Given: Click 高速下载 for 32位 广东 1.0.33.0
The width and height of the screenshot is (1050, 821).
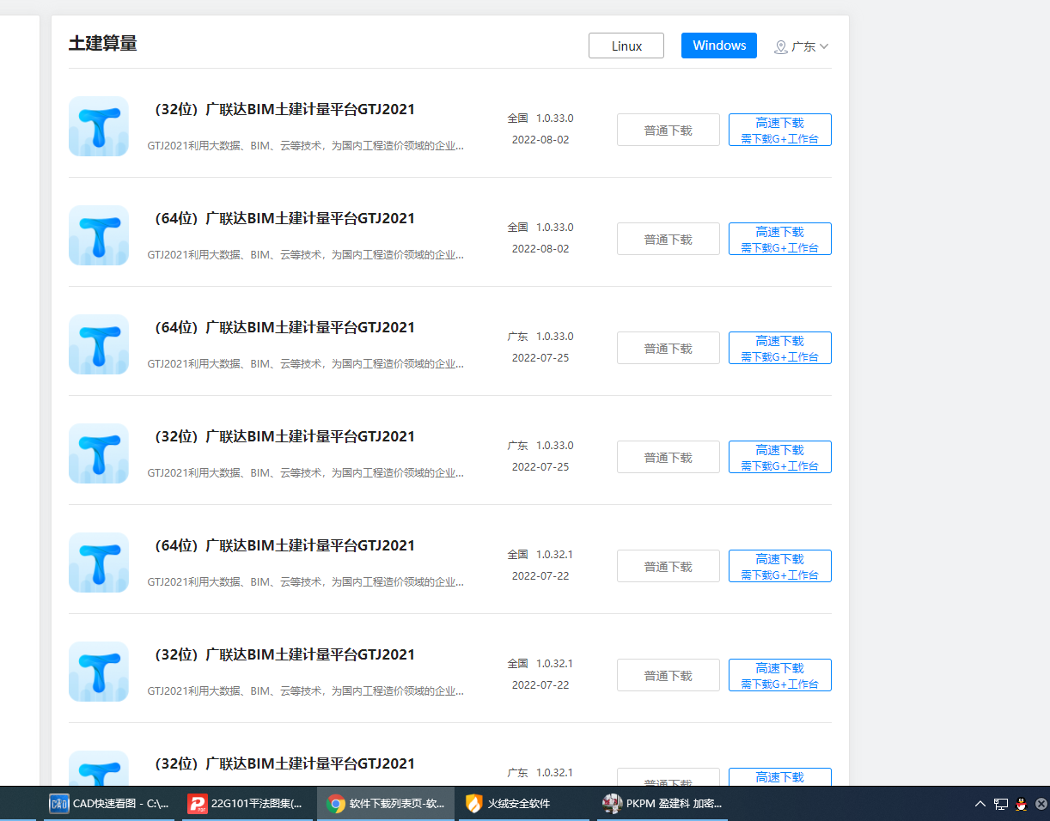Looking at the screenshot, I should (x=780, y=457).
